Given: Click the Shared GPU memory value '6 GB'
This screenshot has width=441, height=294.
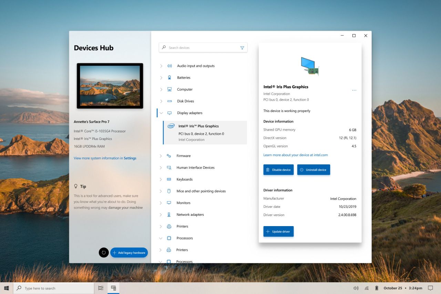Looking at the screenshot, I should 352,130.
